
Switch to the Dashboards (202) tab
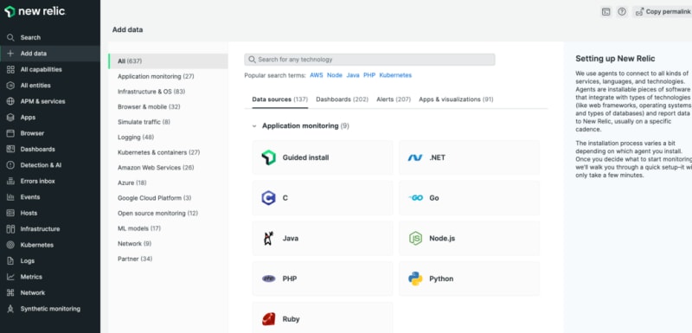click(342, 99)
